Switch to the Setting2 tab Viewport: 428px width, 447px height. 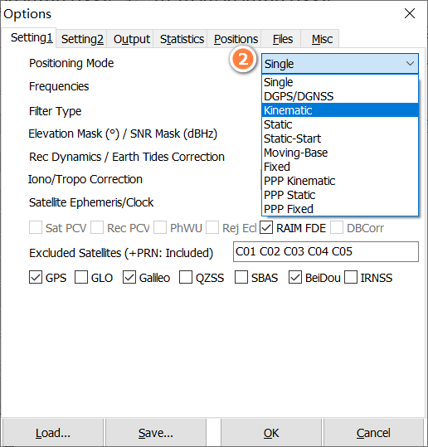point(82,39)
